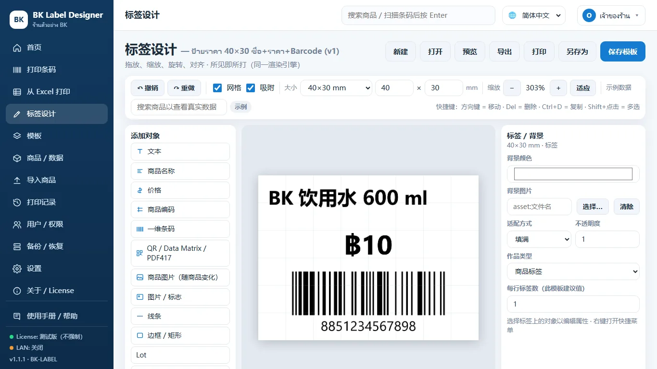Click the box icon beside 商品 / 数据
The height and width of the screenshot is (369, 657).
[17, 158]
